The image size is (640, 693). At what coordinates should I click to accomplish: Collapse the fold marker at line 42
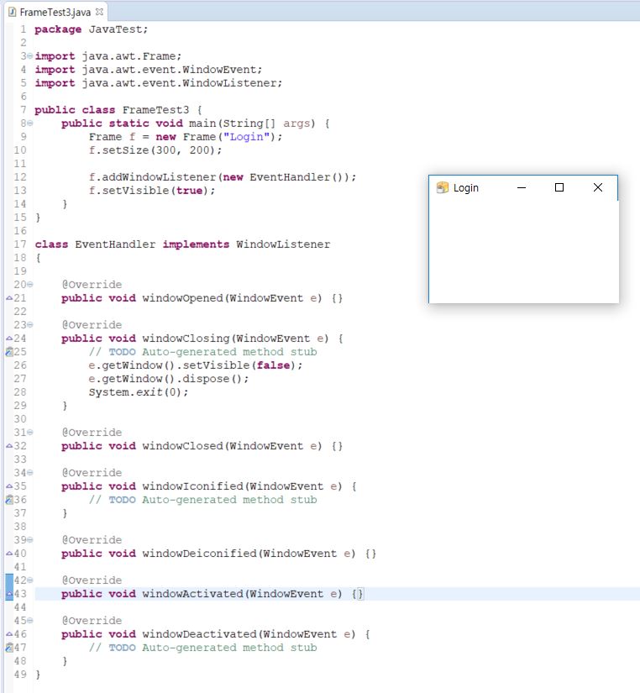point(29,580)
